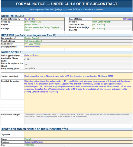Select the Reply due by value 10 July 2026
Image resolution: width=133 pixels, height=147 pixels.
click(78, 68)
